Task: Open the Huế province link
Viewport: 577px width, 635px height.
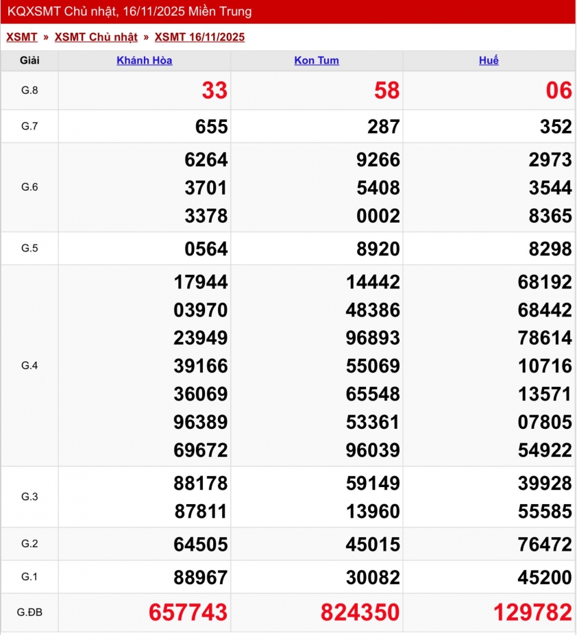Action: pos(489,60)
